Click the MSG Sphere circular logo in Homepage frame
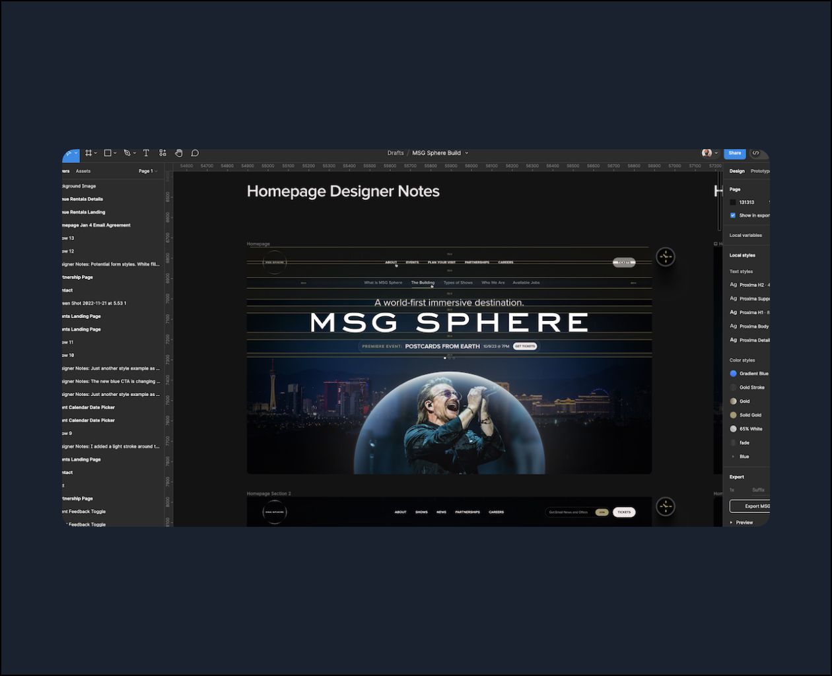The width and height of the screenshot is (832, 676). tap(275, 262)
